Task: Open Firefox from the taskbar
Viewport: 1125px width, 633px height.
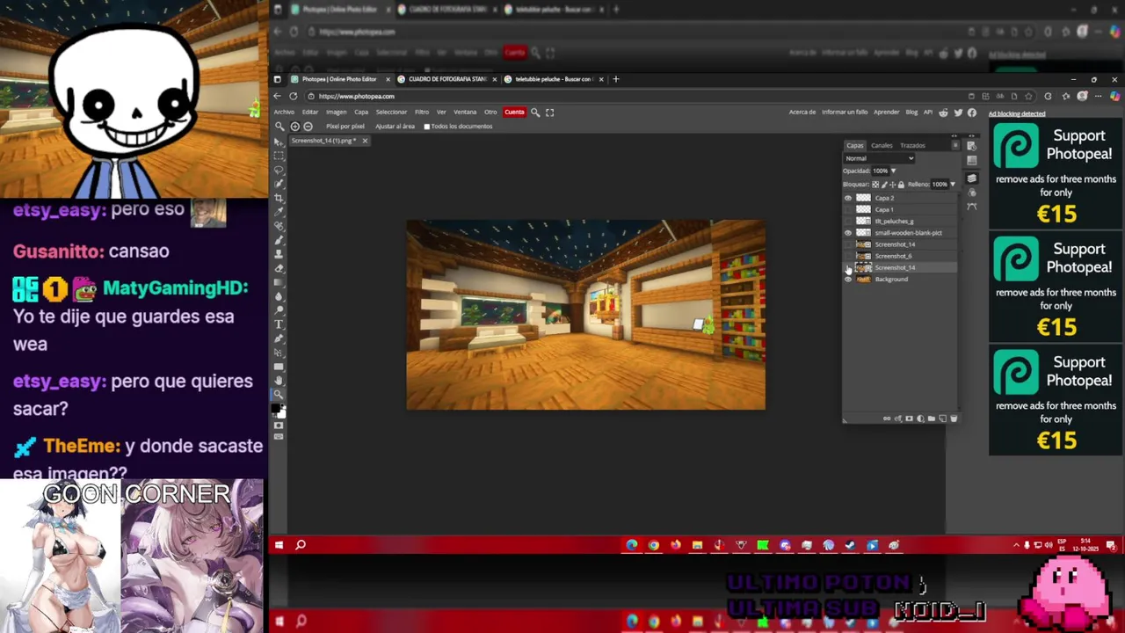Action: click(675, 545)
